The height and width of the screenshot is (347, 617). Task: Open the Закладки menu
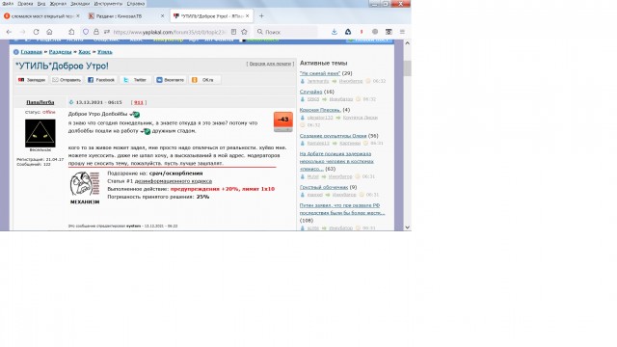click(80, 4)
